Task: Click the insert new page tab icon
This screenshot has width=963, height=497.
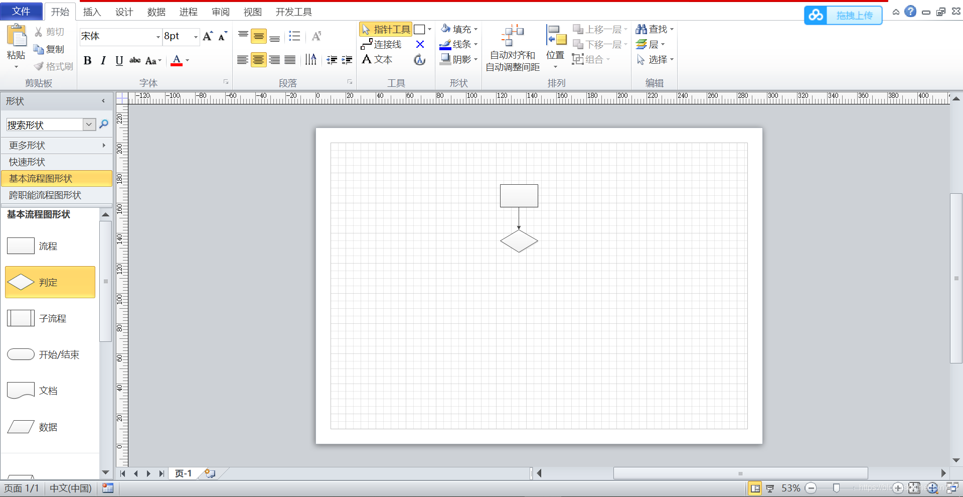Action: point(210,473)
